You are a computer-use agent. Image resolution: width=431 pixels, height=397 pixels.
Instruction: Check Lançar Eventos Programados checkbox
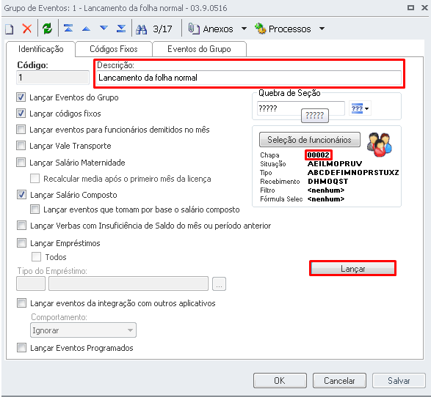tap(21, 348)
